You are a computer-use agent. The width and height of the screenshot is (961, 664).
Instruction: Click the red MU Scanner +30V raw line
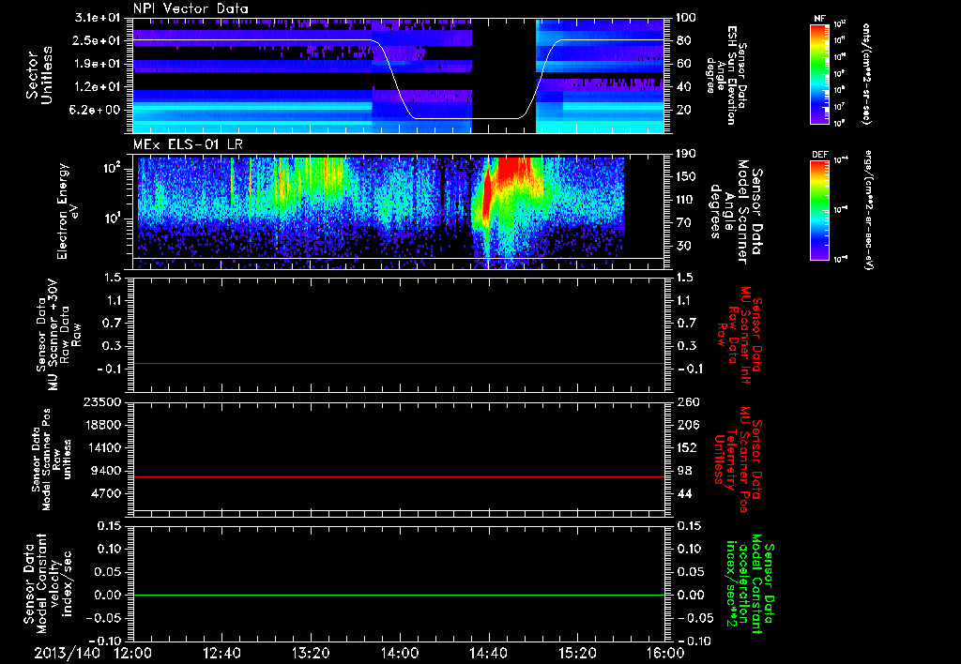[399, 363]
